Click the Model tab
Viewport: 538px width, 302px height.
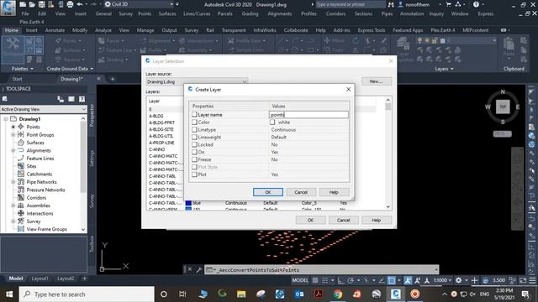tap(15, 279)
